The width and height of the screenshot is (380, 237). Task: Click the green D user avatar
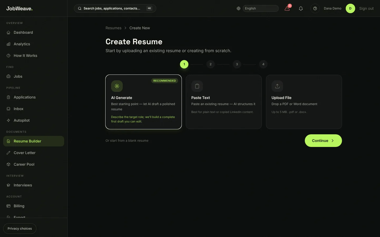[x=350, y=8]
